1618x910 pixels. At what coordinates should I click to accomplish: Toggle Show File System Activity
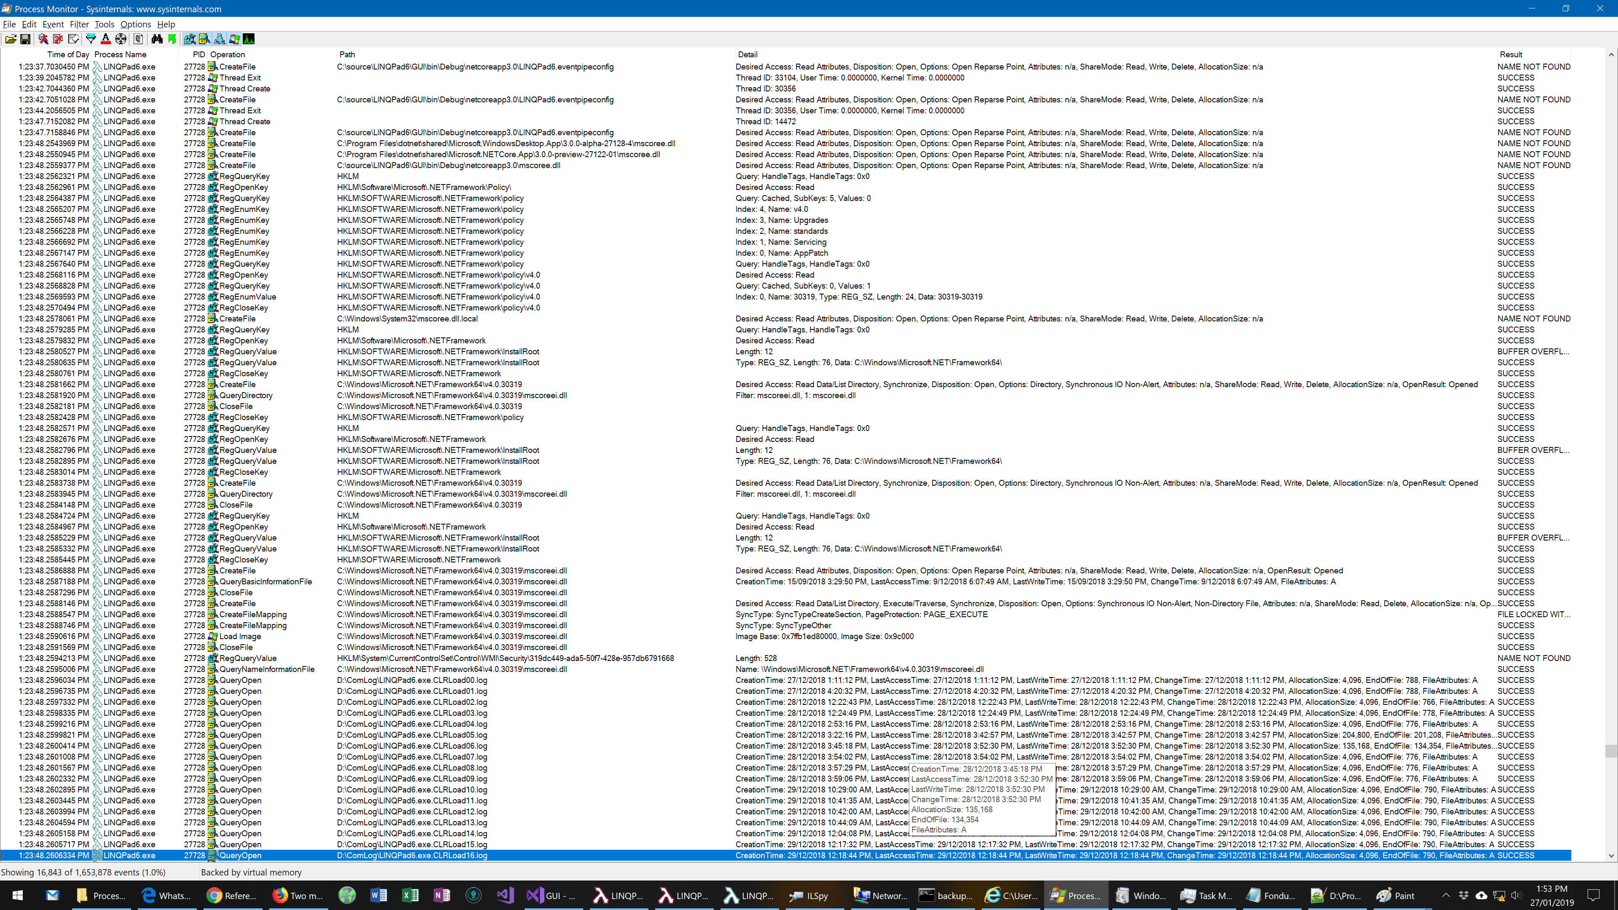click(205, 39)
